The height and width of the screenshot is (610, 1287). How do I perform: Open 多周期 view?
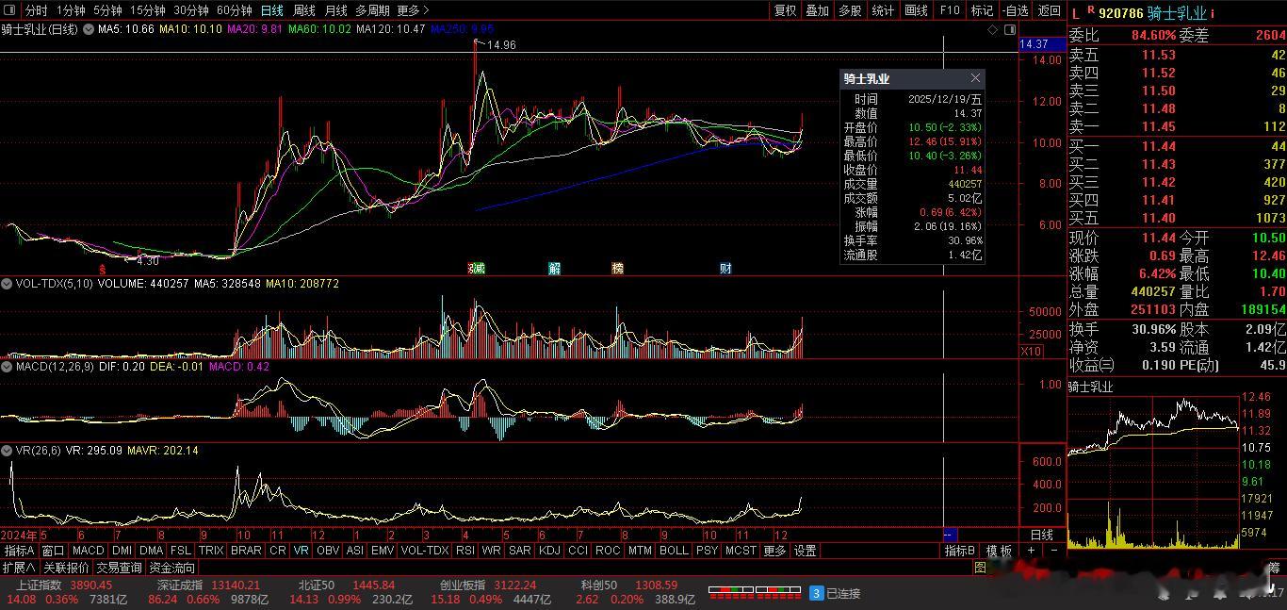click(372, 10)
